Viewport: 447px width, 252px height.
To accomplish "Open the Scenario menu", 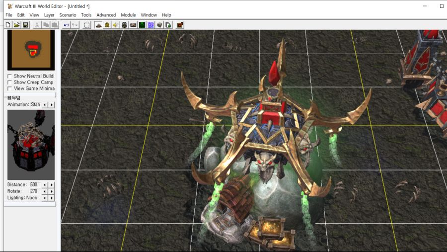I will point(68,15).
